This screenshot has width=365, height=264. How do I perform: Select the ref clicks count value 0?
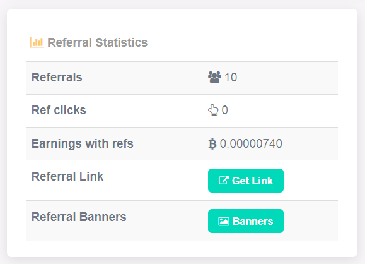tap(224, 110)
